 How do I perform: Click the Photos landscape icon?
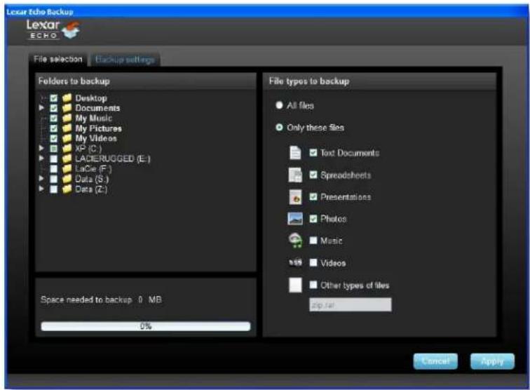click(294, 219)
